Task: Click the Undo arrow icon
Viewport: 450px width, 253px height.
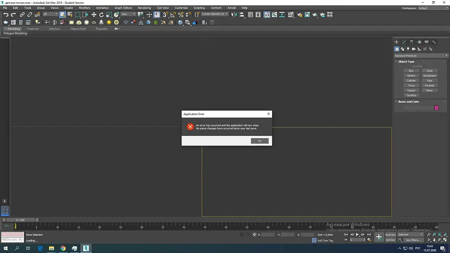Action: pos(6,14)
